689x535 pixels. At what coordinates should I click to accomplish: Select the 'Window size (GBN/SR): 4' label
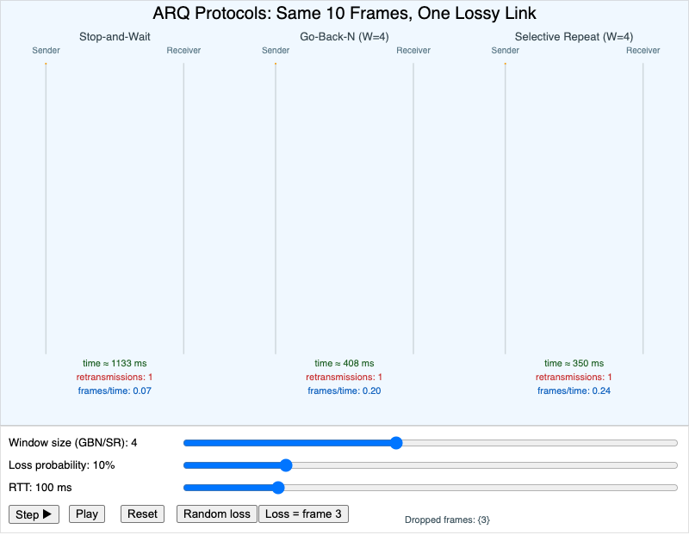(73, 443)
